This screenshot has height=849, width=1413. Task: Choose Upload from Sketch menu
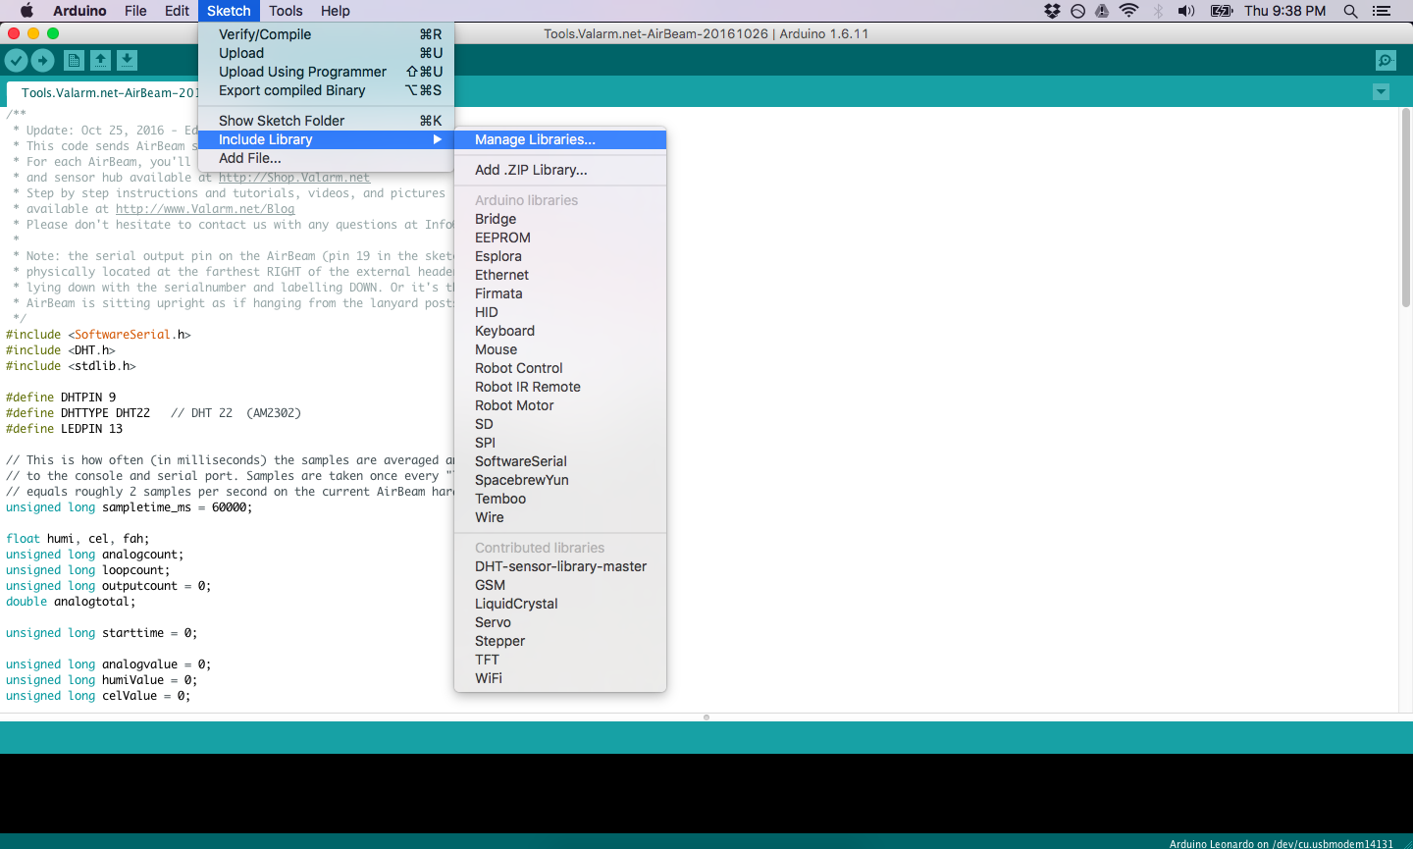[x=326, y=53]
